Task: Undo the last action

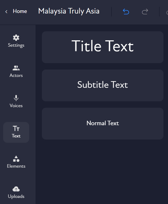Action: pyautogui.click(x=126, y=12)
